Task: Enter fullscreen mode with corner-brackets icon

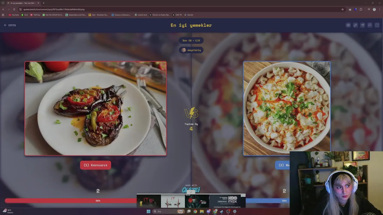Action: click(377, 25)
